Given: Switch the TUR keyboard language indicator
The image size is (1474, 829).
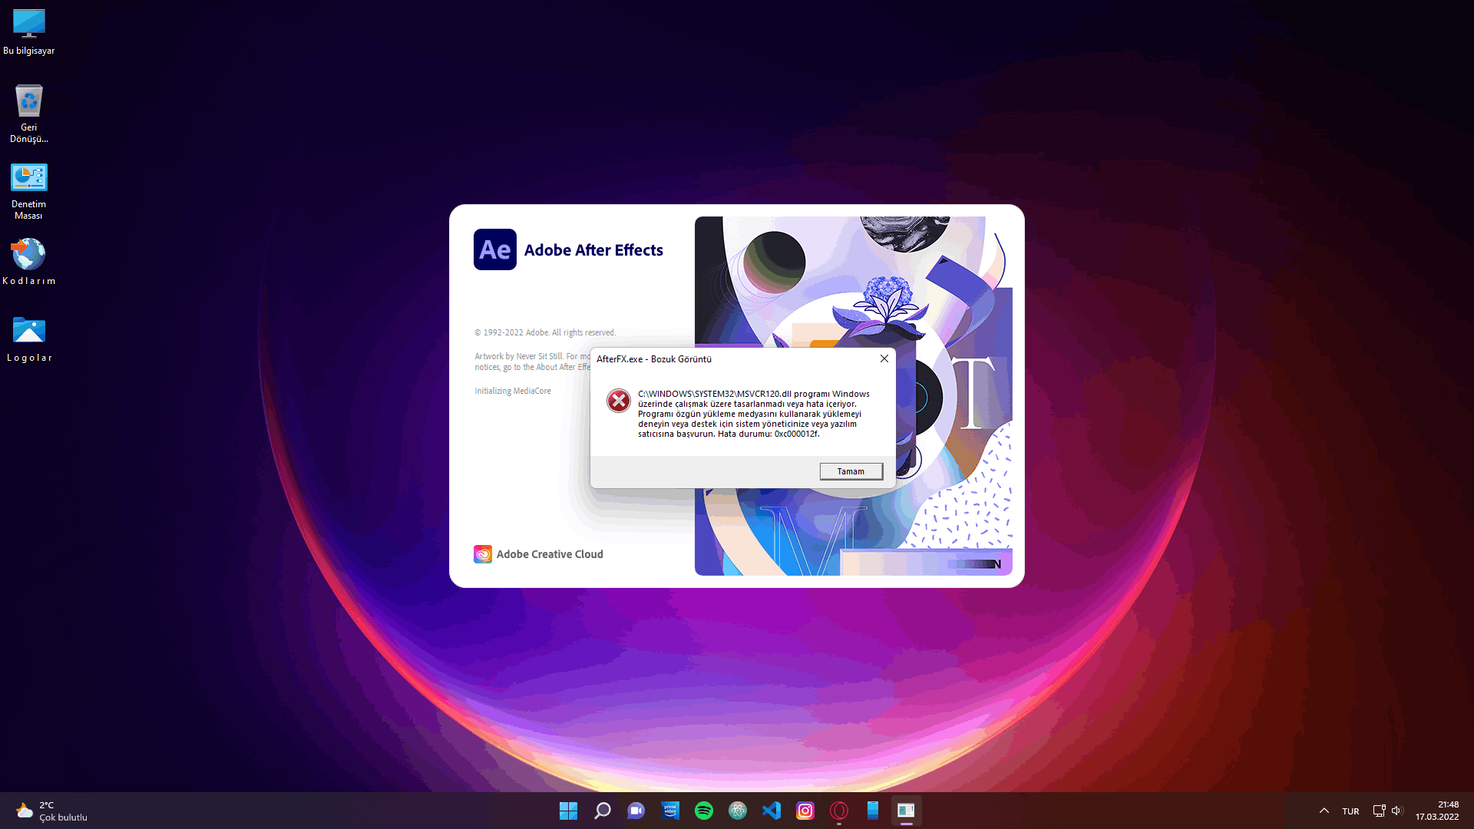Looking at the screenshot, I should pyautogui.click(x=1350, y=811).
